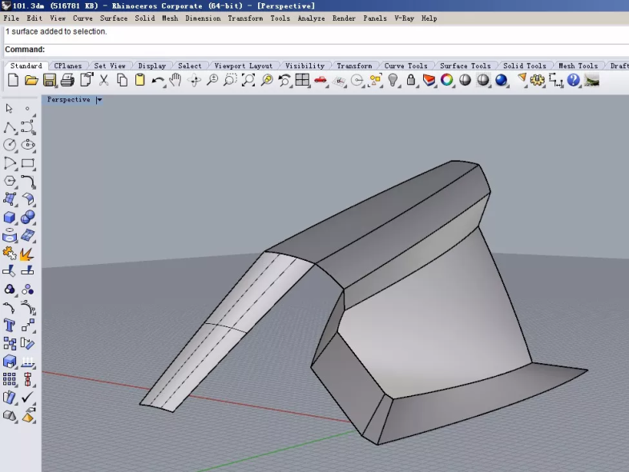Click the Undo arrow icon

158,80
